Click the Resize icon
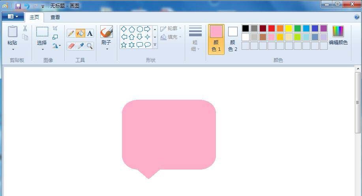The height and width of the screenshot is (196, 362). (55, 37)
